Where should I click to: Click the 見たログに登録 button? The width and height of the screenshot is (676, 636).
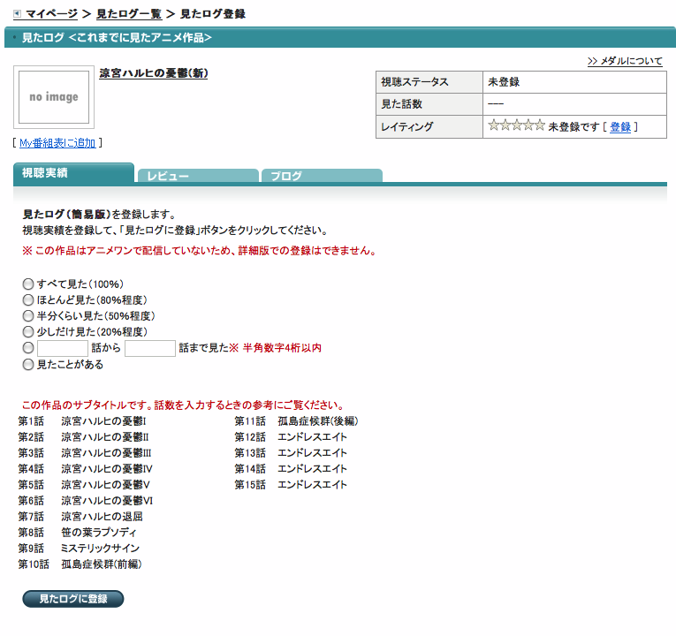click(73, 599)
